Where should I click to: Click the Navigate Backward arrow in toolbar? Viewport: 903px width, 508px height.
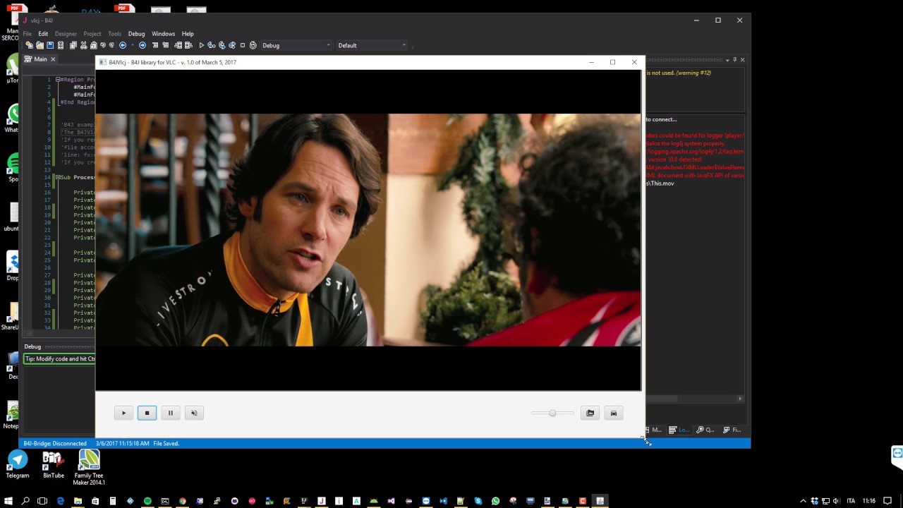[x=123, y=45]
